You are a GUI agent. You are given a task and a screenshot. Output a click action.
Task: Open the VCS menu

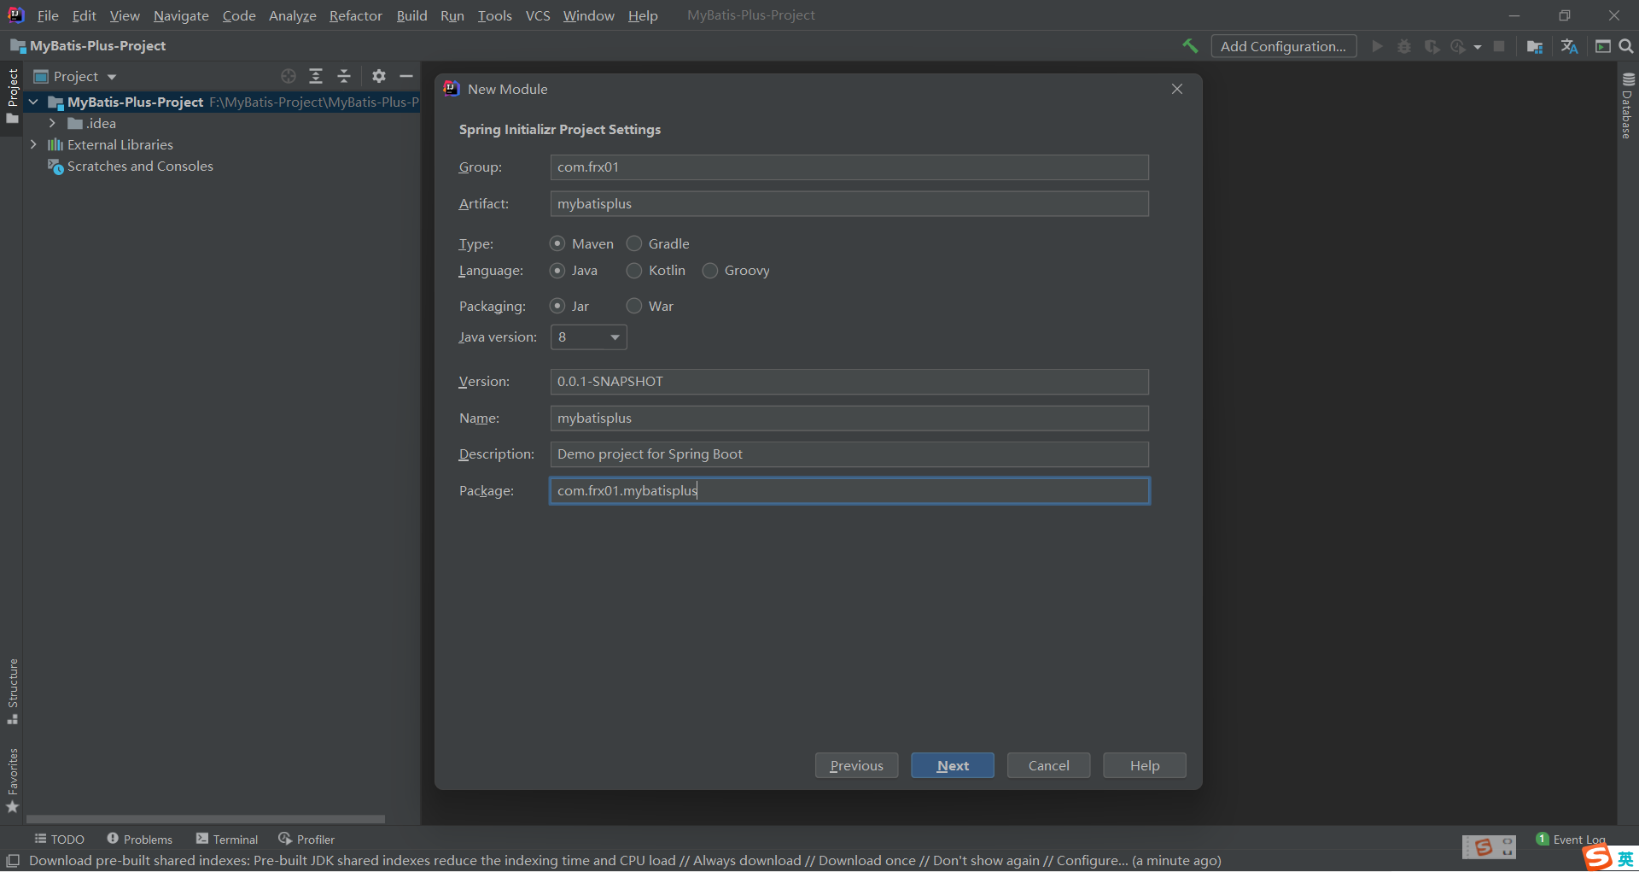pyautogui.click(x=538, y=15)
